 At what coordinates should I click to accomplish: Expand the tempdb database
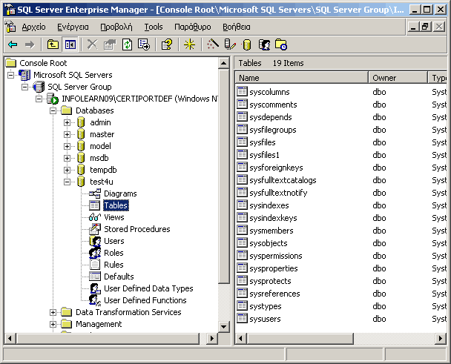pos(67,170)
